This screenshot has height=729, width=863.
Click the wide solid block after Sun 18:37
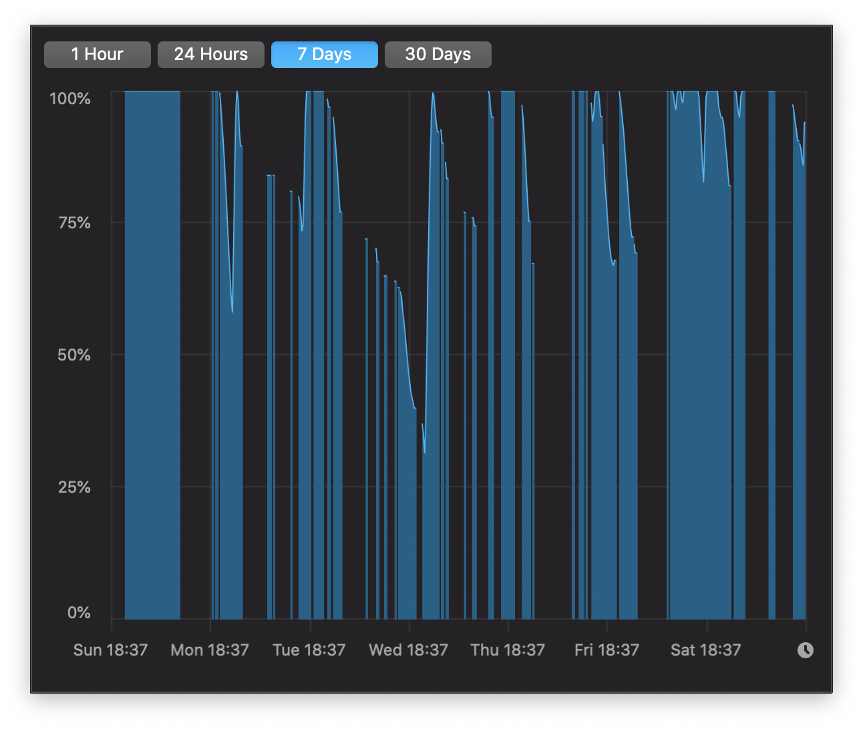(x=152, y=355)
